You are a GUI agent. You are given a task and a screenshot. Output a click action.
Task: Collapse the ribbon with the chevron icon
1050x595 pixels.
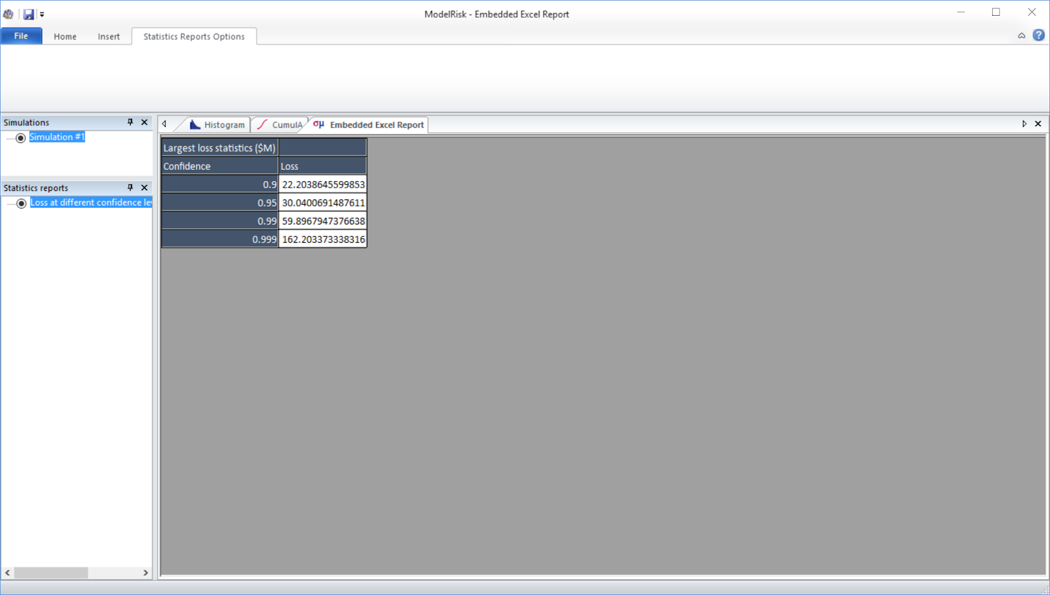pos(1022,35)
